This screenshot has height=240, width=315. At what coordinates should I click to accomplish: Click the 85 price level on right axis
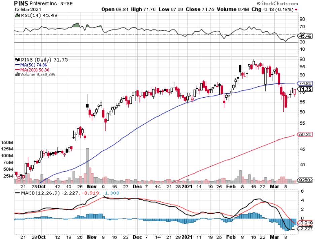[302, 67]
